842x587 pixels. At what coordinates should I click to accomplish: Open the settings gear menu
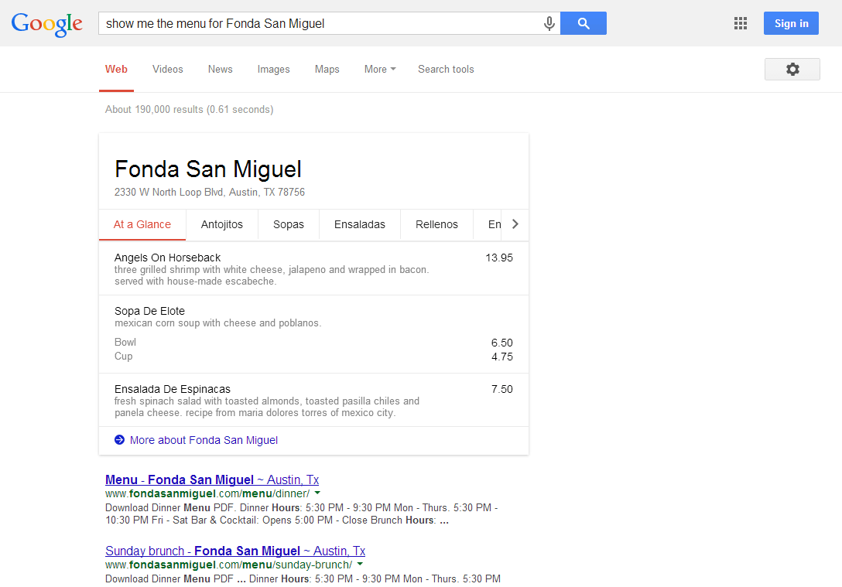point(792,69)
